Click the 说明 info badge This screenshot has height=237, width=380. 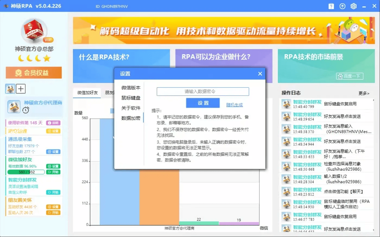click(53, 123)
